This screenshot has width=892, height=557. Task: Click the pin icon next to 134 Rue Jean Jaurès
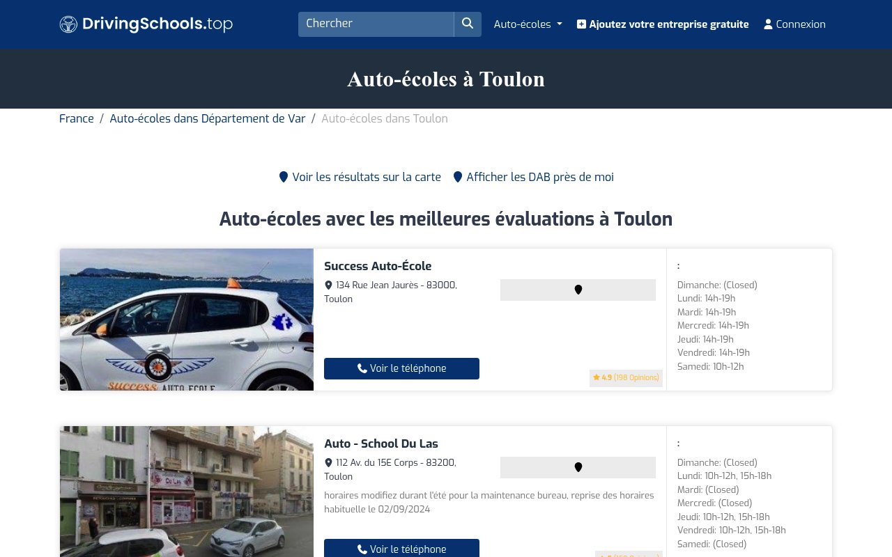328,285
